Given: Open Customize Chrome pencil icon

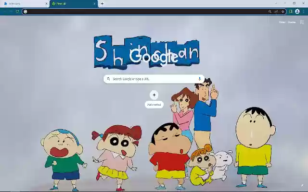Looking at the screenshot, I should coord(302,185).
